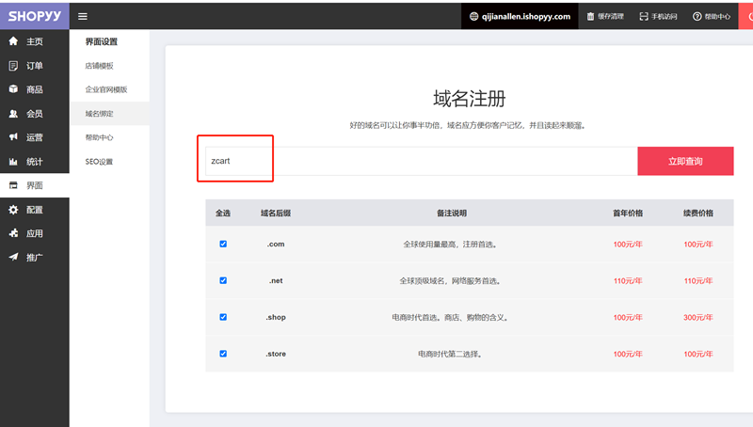Uncheck the .com domain checkbox

click(223, 244)
